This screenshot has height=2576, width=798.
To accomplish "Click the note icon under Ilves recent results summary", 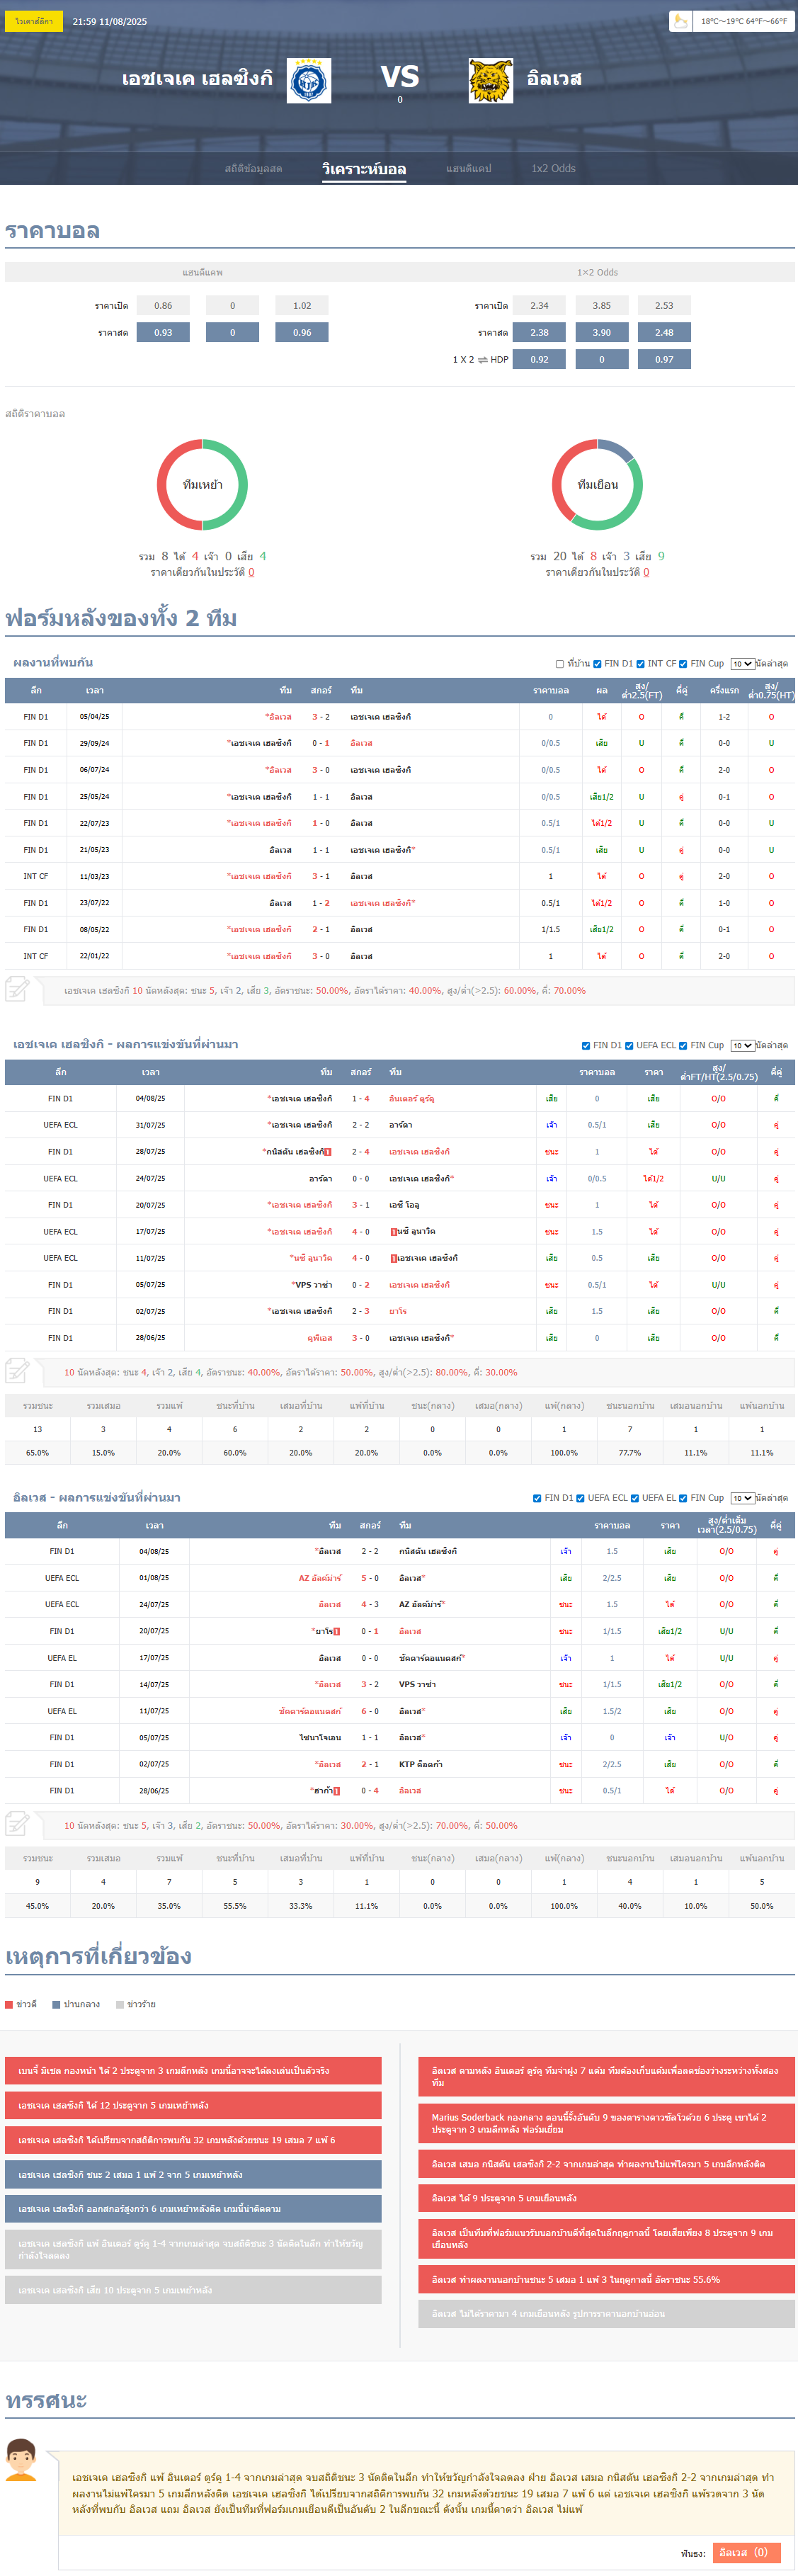I will (17, 1824).
